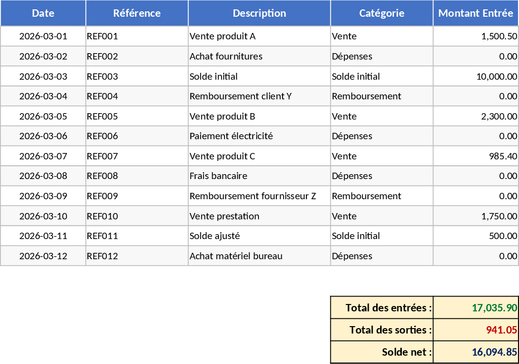Select the Achat fournitures description cell

[x=259, y=57]
